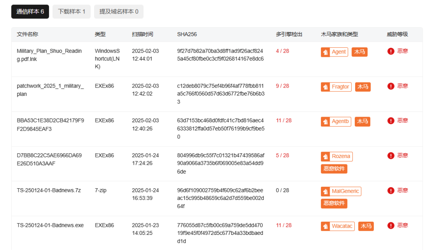Viewport: 431px width, 250px height.
Task: Select the 通信样本 tab
Action: (30, 12)
